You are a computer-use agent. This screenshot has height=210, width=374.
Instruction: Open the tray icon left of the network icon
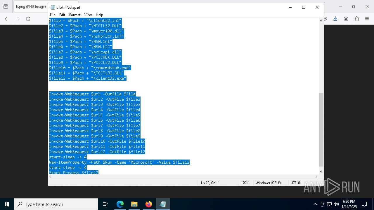(x=322, y=204)
